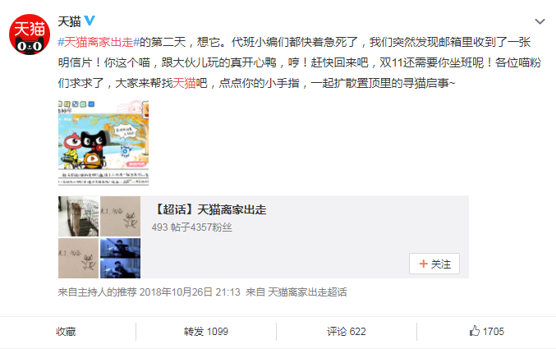View the blue drummer cover thumbnail
Image resolution: width=556 pixels, height=349 pixels.
pos(120,258)
